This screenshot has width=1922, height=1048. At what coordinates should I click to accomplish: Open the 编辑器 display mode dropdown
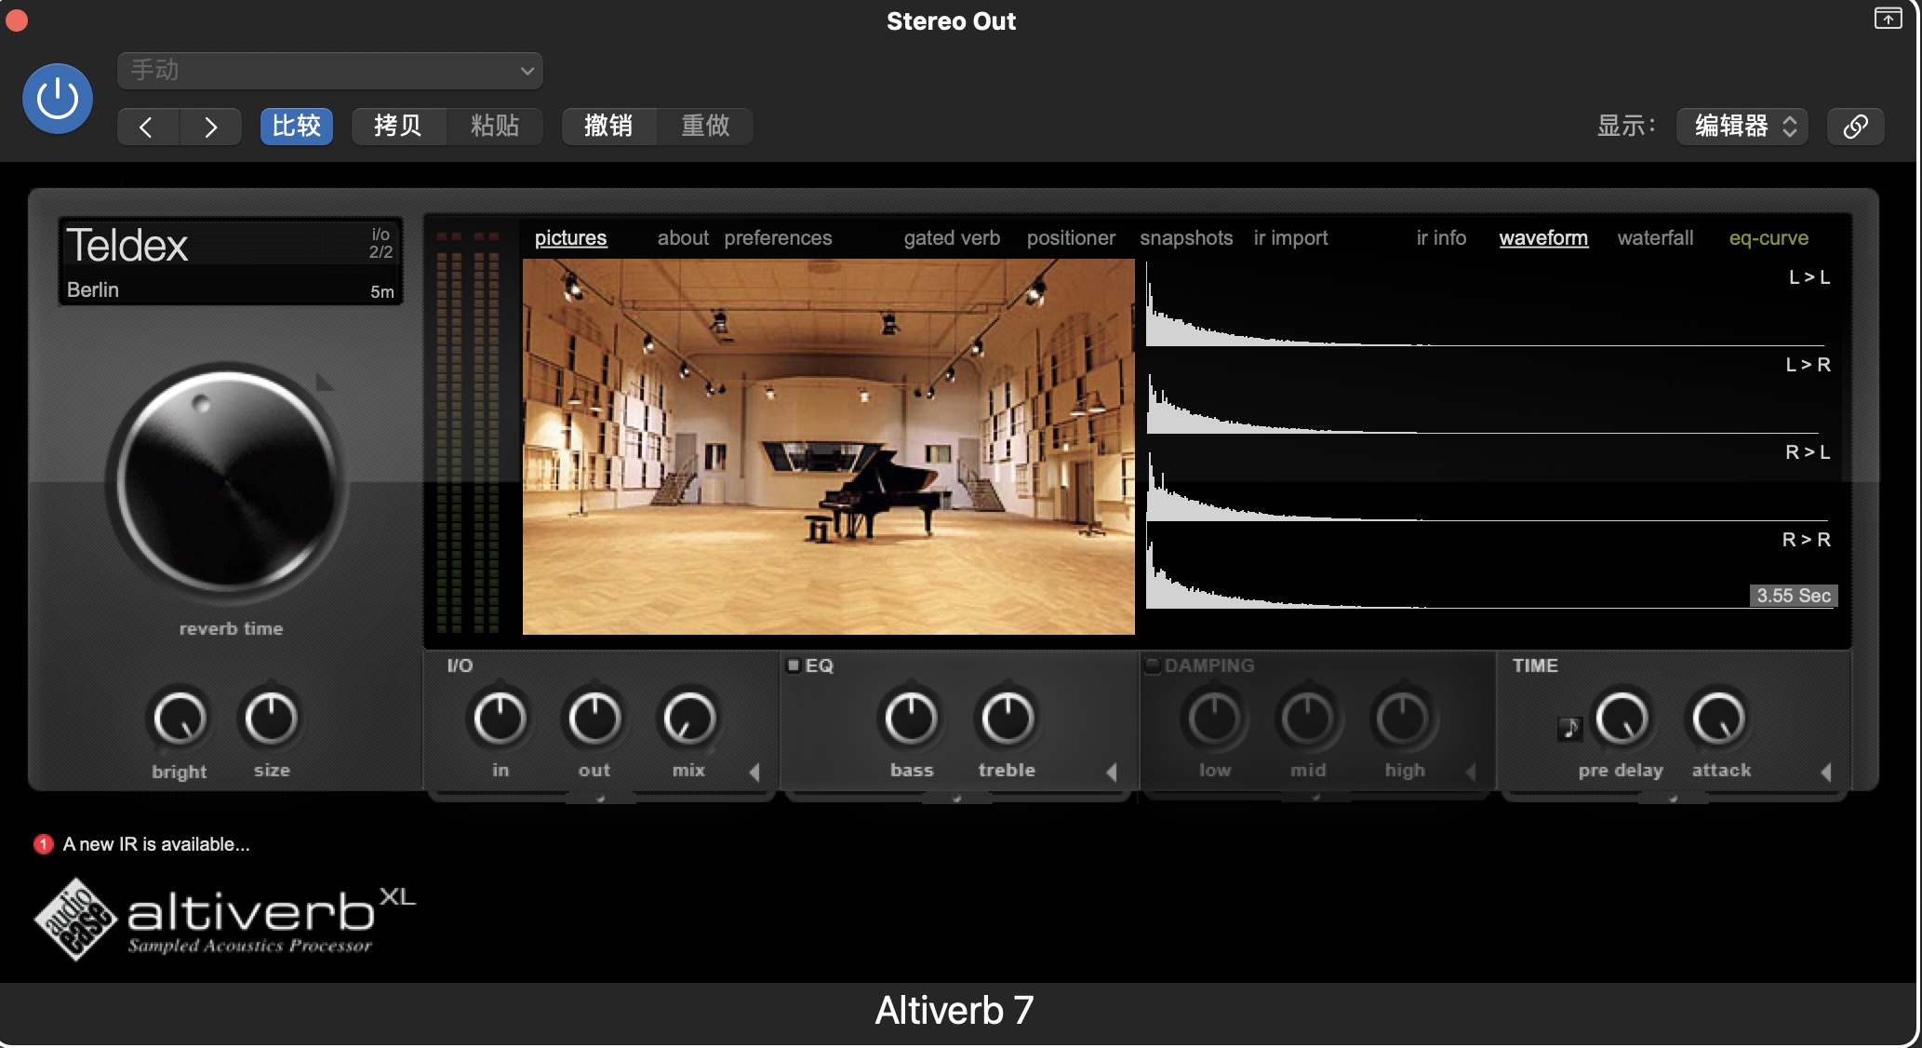coord(1742,127)
